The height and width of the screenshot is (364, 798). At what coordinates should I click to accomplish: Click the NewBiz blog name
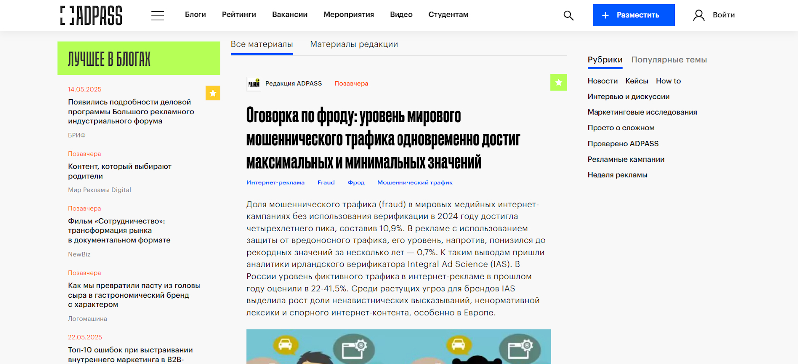coord(79,254)
